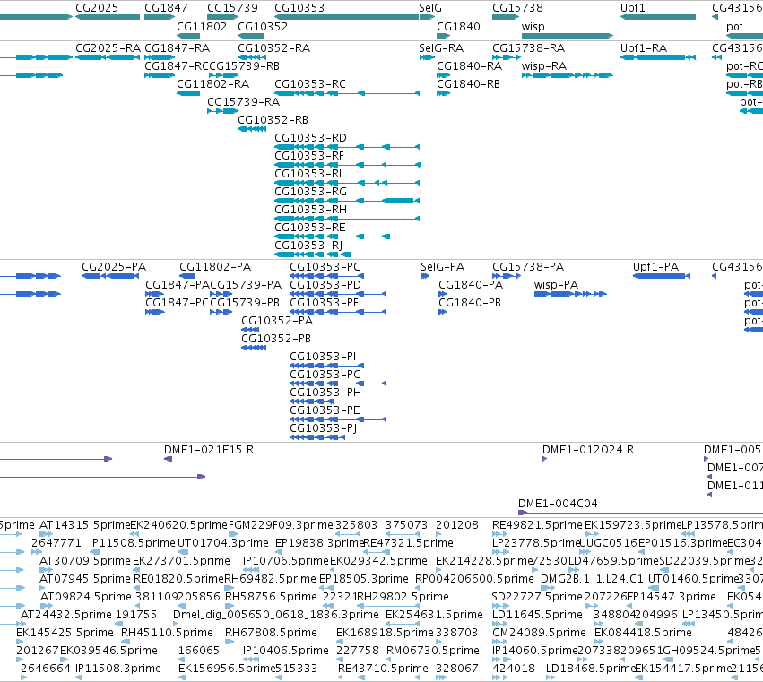The image size is (763, 682).
Task: Click protein CG15738-PA
Action: point(528,267)
